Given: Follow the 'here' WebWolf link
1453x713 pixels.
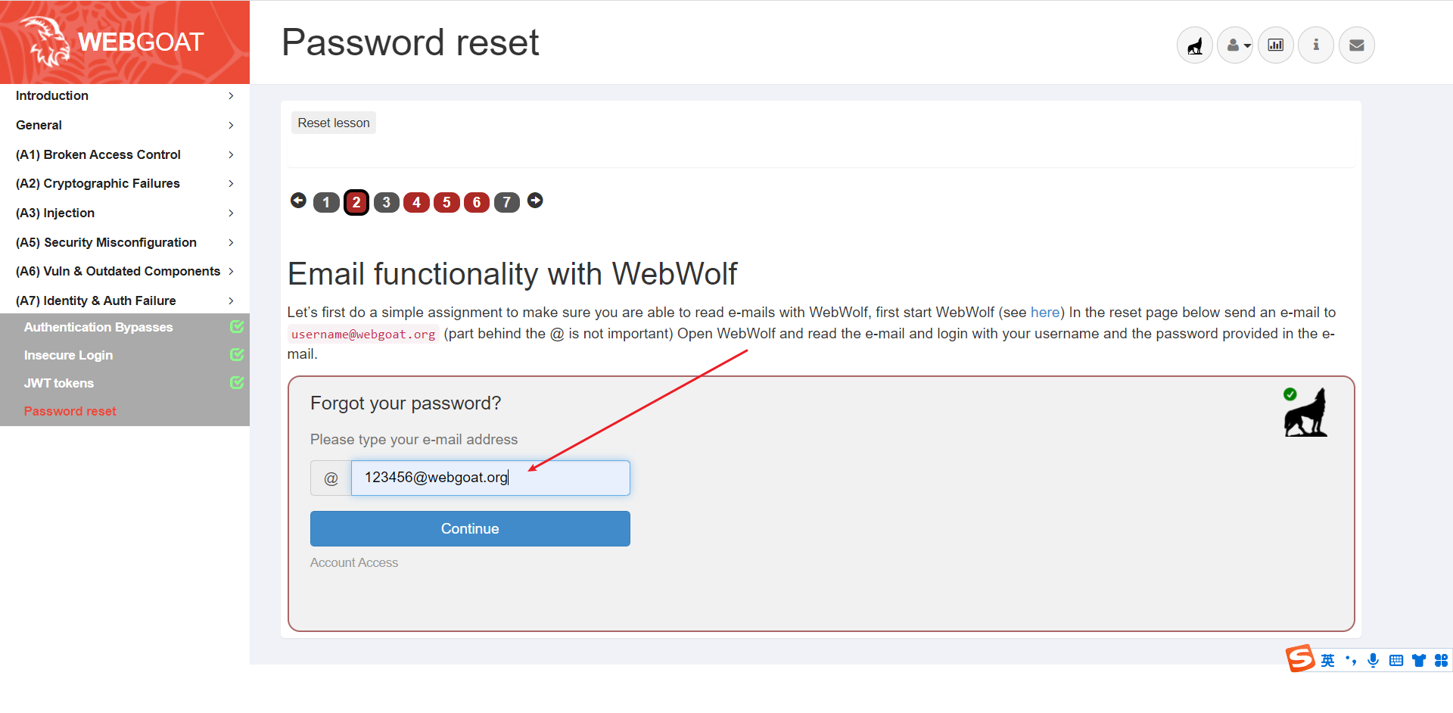Looking at the screenshot, I should point(1045,313).
